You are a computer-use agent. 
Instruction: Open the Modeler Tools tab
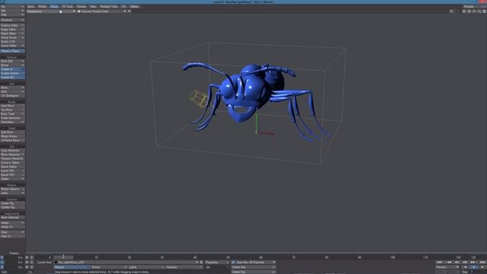(x=109, y=7)
